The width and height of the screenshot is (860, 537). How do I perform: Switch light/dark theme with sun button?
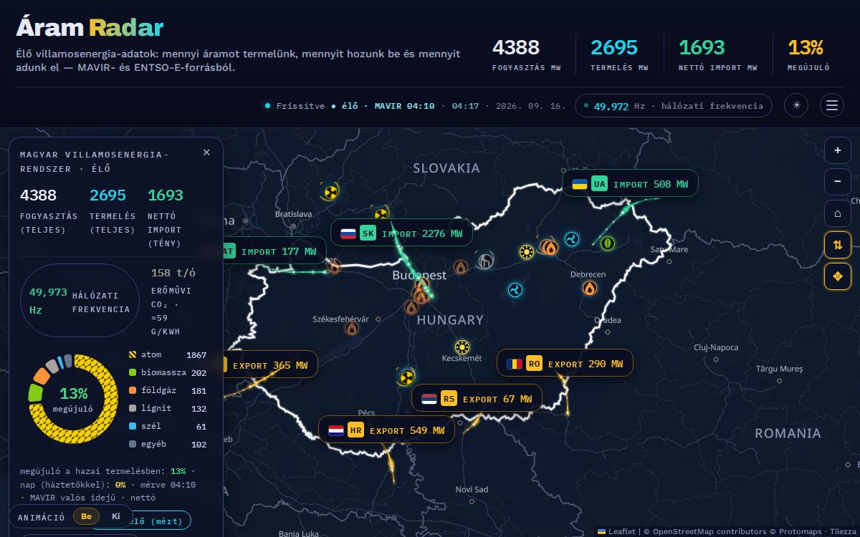796,106
